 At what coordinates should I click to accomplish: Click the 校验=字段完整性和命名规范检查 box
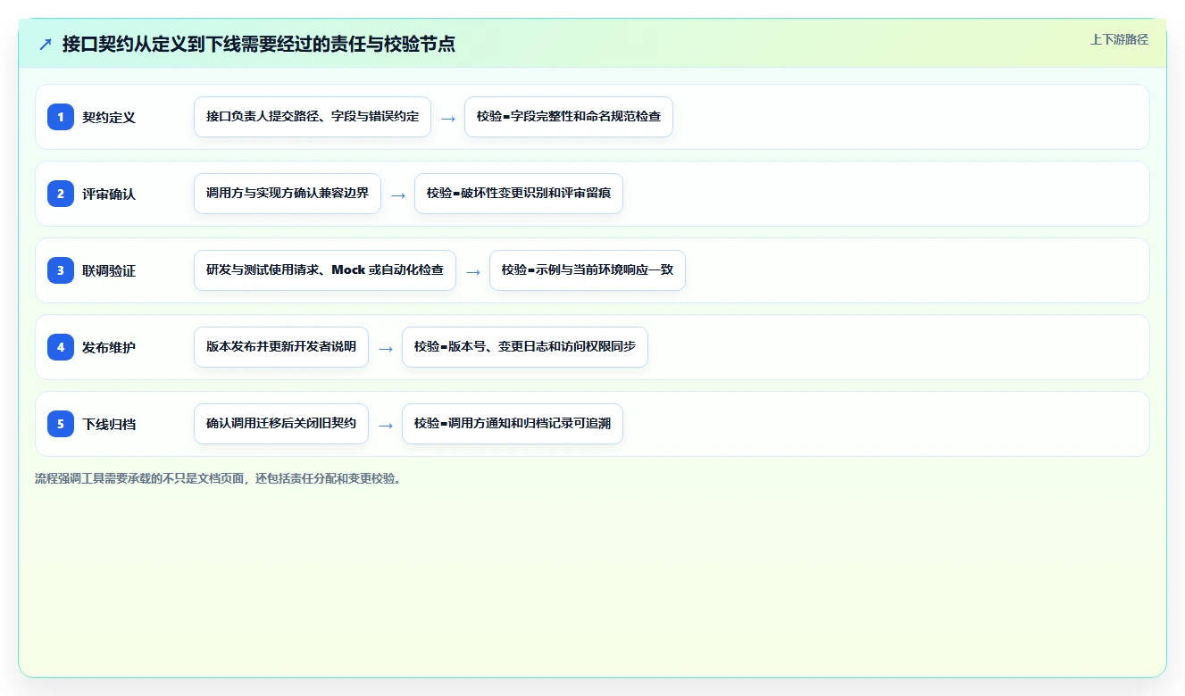click(x=569, y=117)
